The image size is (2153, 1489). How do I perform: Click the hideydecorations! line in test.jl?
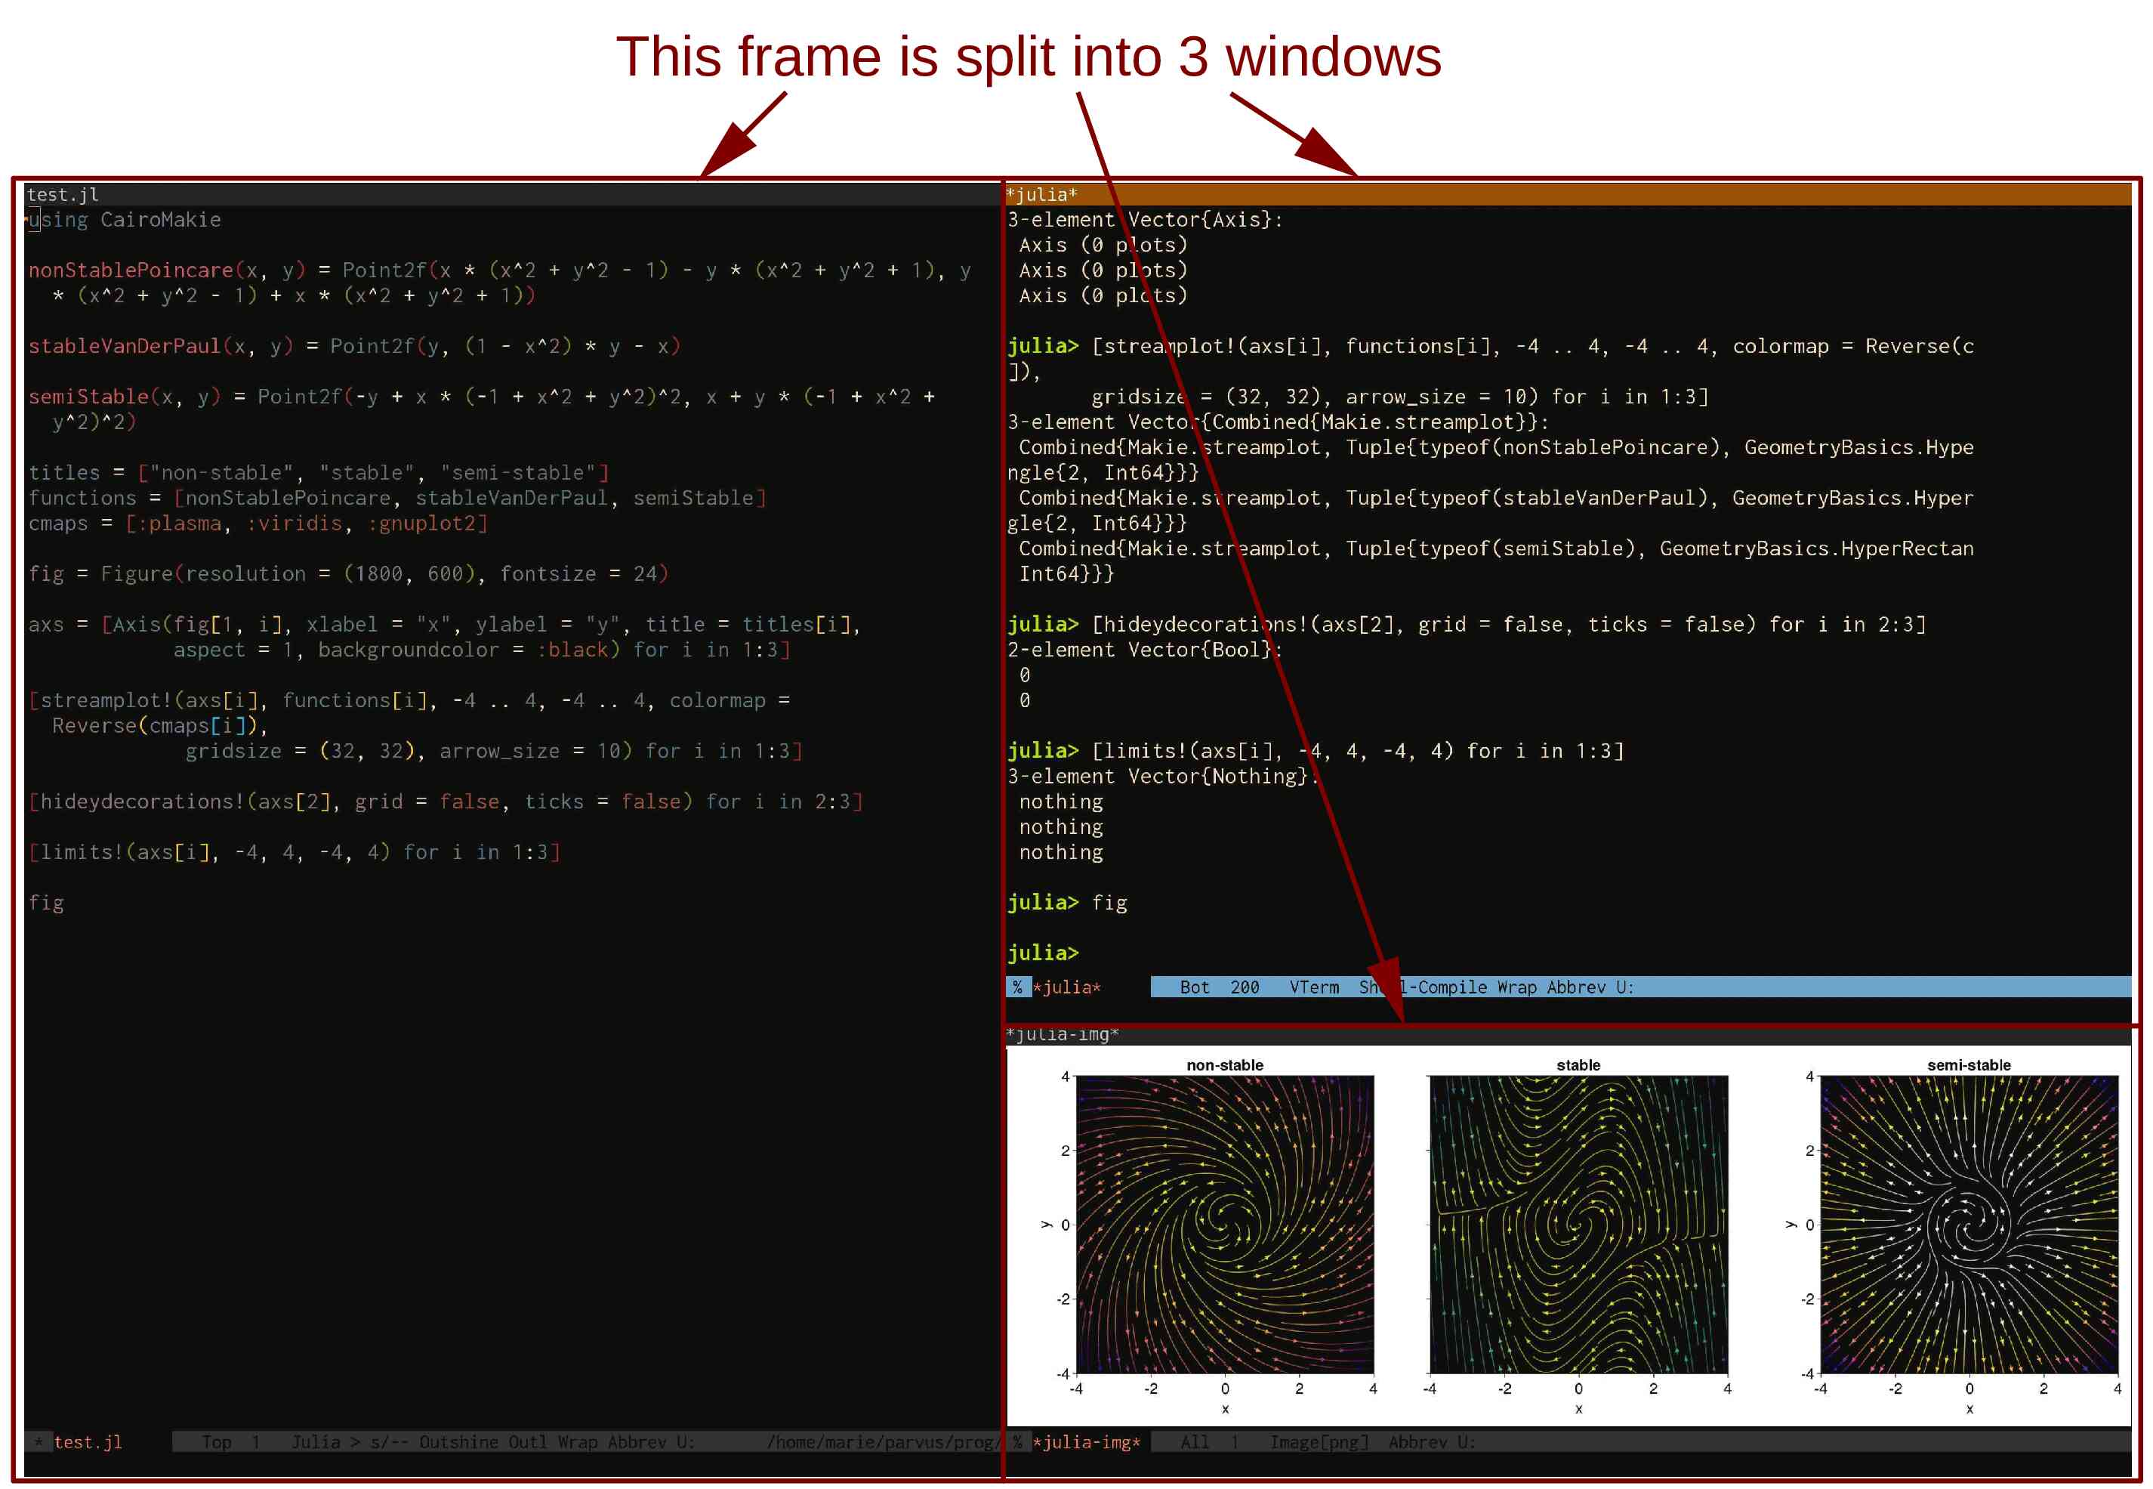pyautogui.click(x=446, y=802)
